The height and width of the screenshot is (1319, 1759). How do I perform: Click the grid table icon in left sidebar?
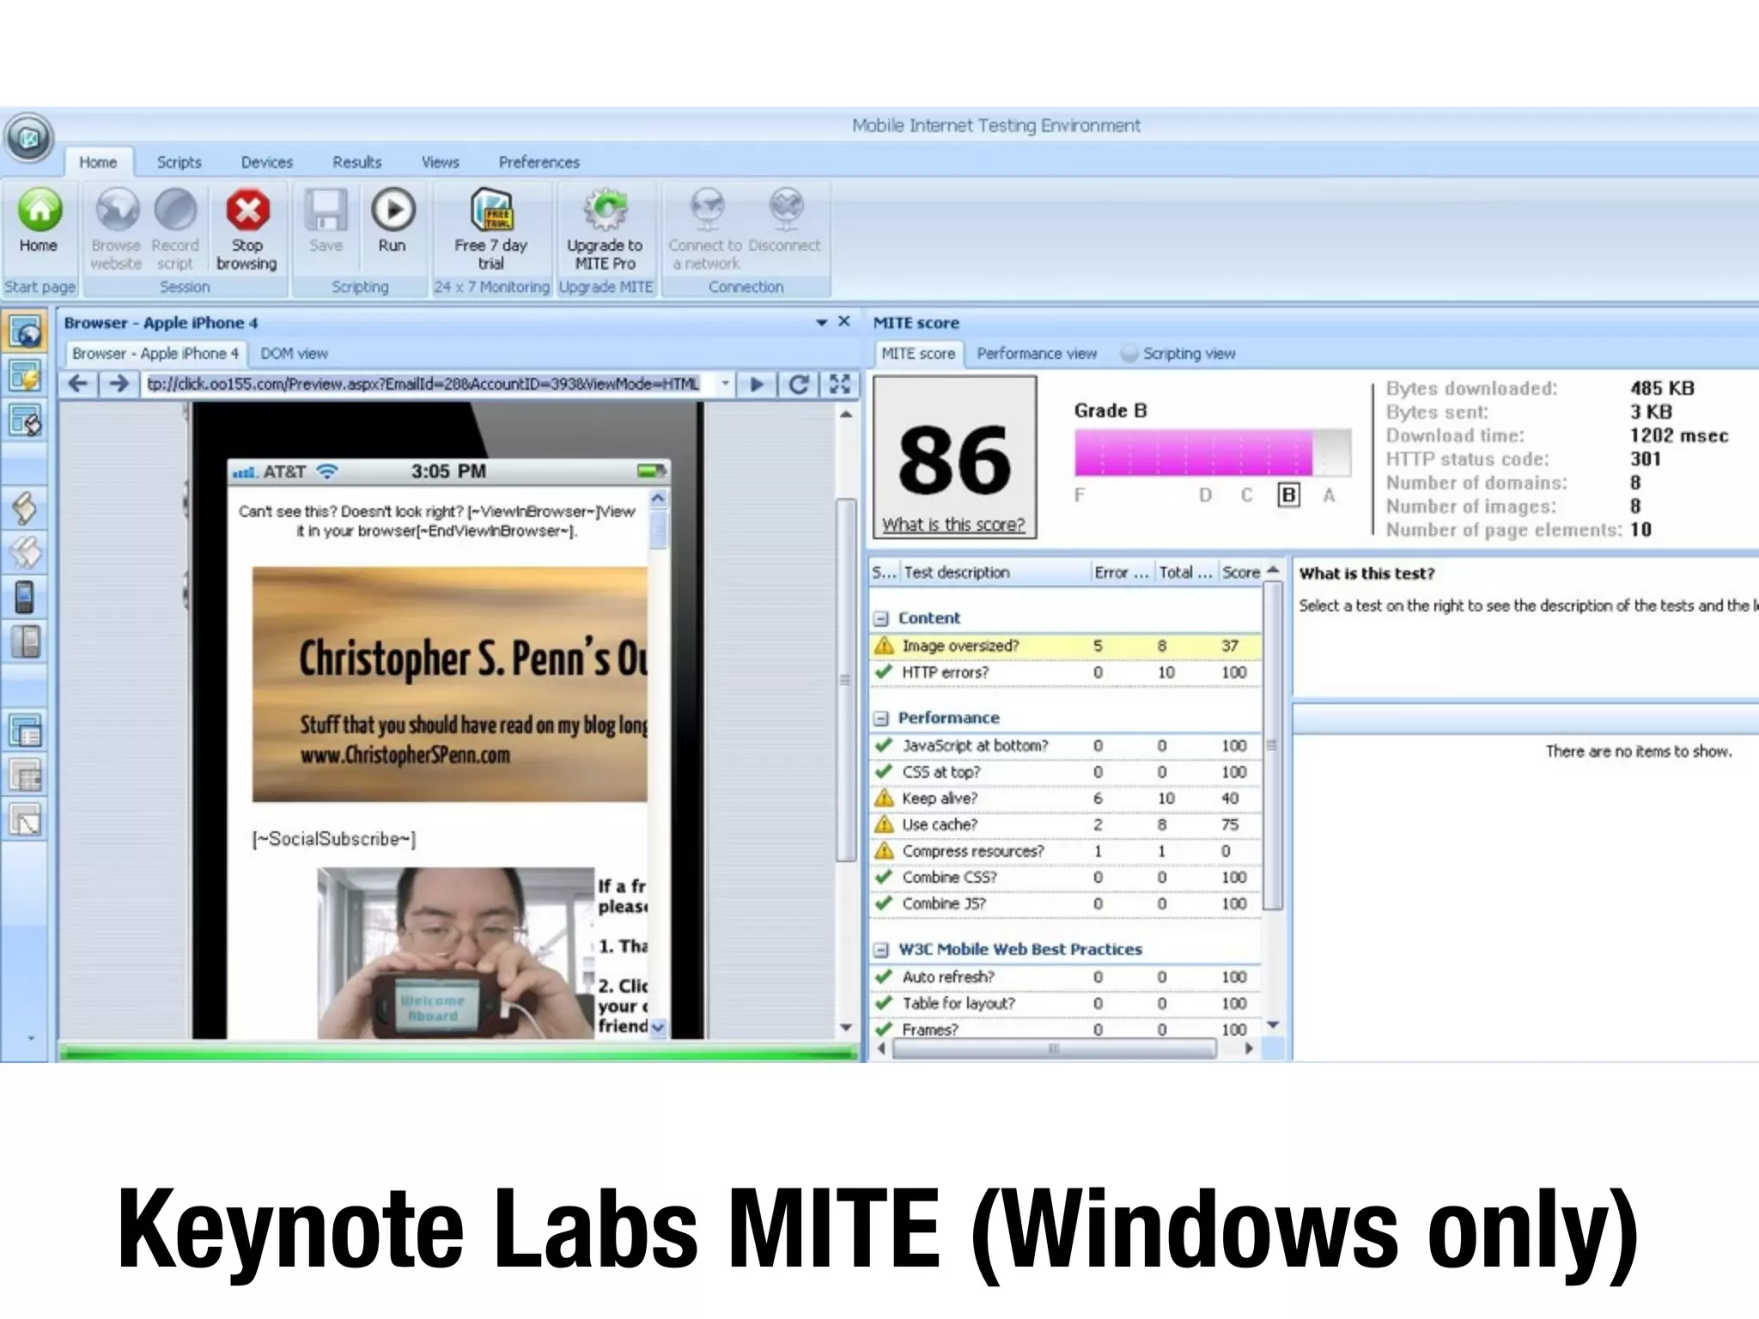(x=25, y=775)
